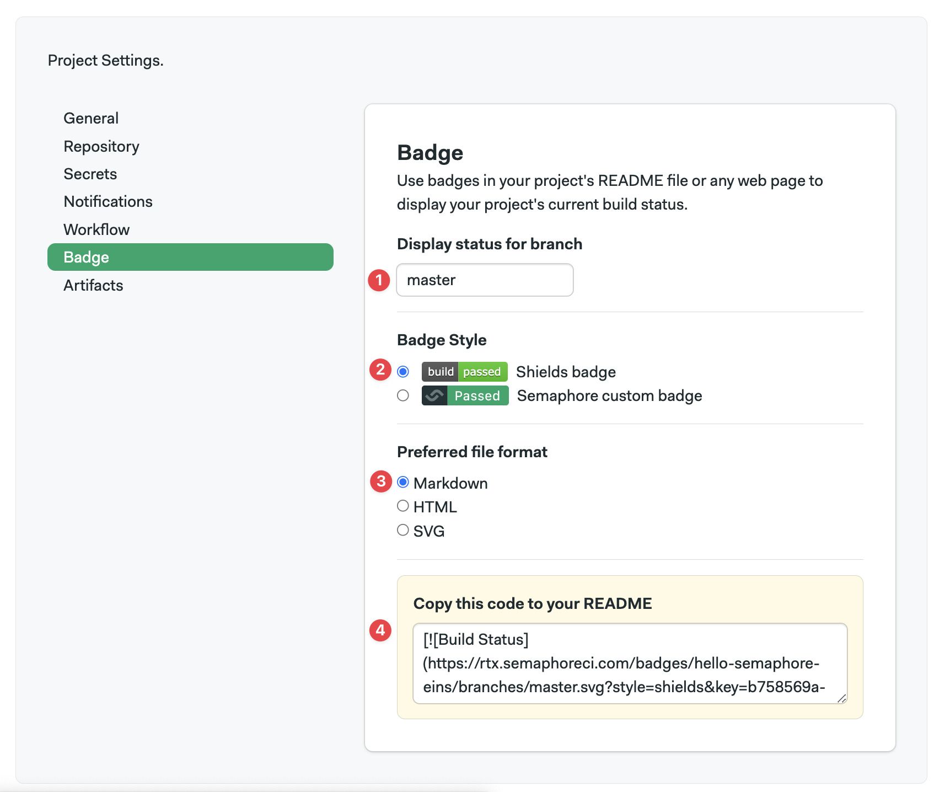Choose the HTML file format
Viewport: 934px width, 792px height.
(x=403, y=506)
